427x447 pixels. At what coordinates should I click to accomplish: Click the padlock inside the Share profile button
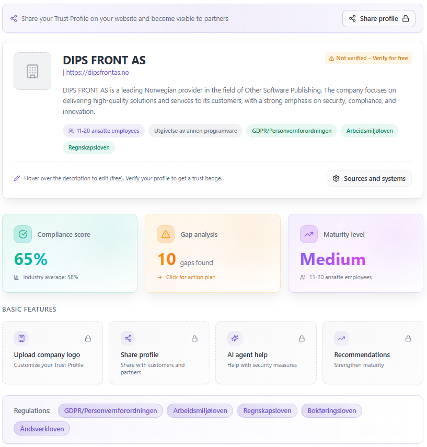click(406, 18)
